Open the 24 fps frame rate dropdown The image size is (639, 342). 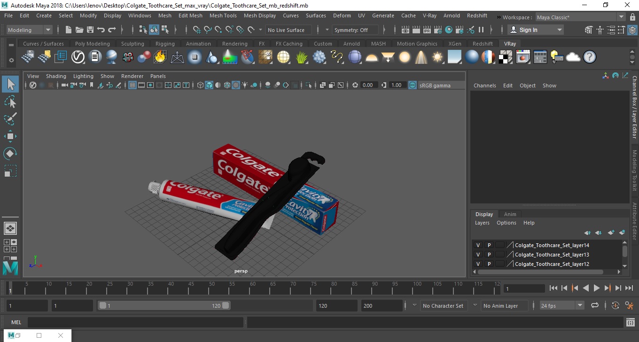(561, 305)
